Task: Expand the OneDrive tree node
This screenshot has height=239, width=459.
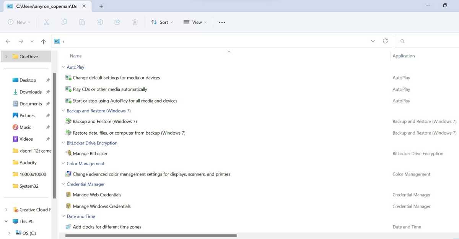Action: 6,57
